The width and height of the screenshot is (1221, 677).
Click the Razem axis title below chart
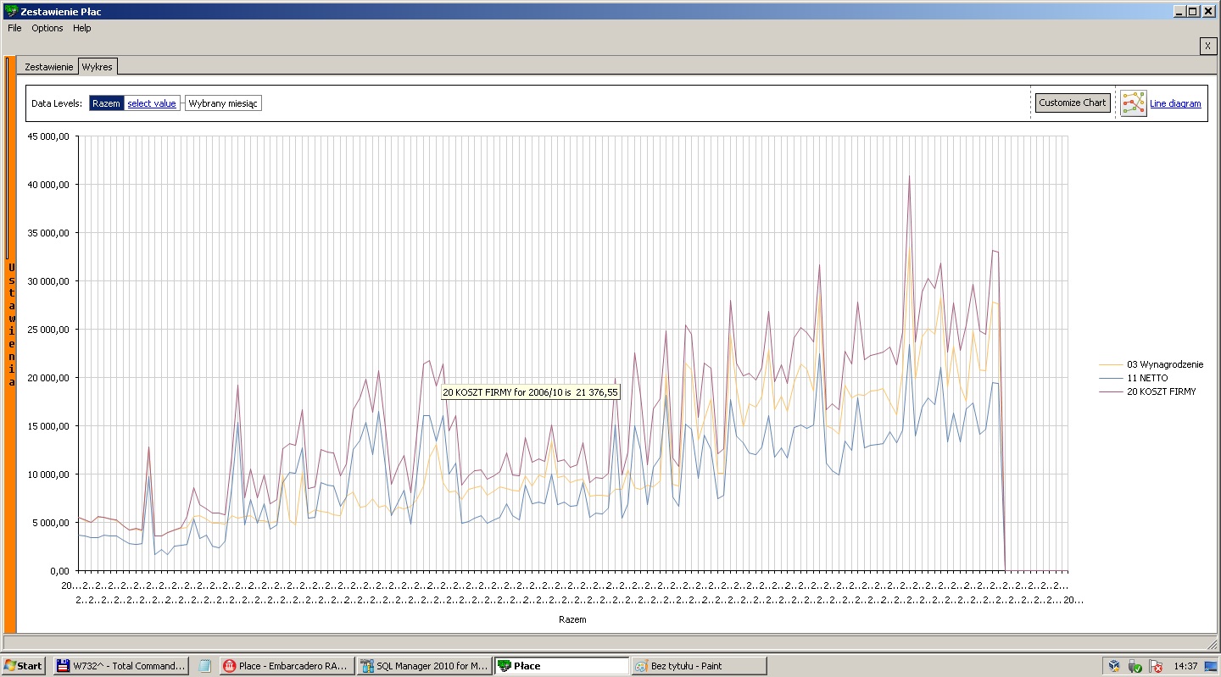coord(572,619)
